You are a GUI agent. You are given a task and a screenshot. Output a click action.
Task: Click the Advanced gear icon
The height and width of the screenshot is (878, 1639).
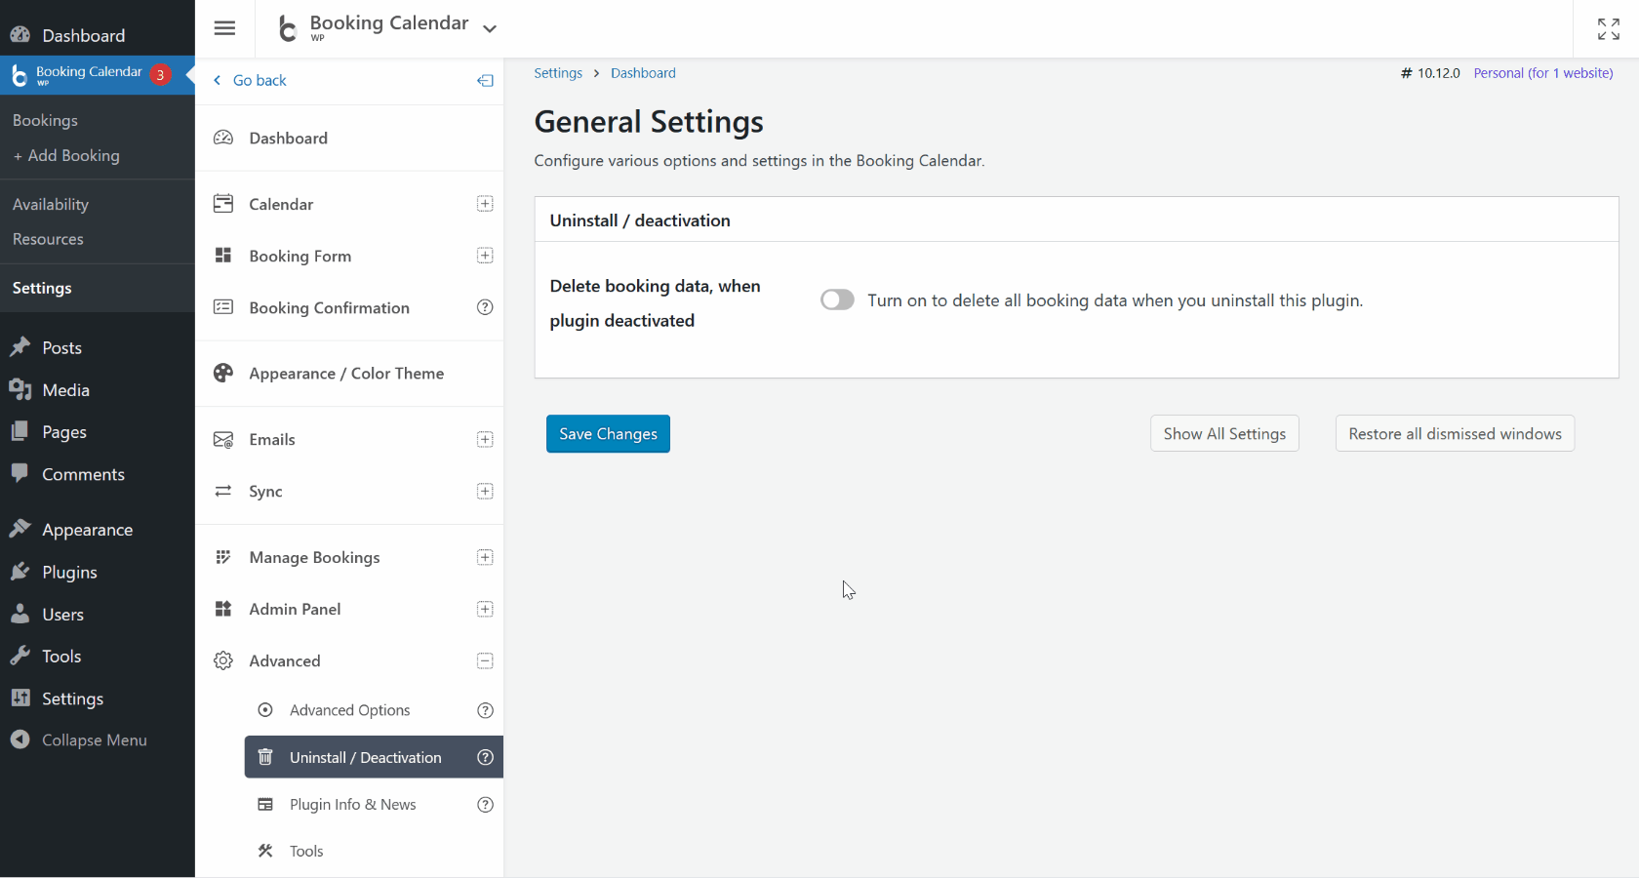pos(223,660)
